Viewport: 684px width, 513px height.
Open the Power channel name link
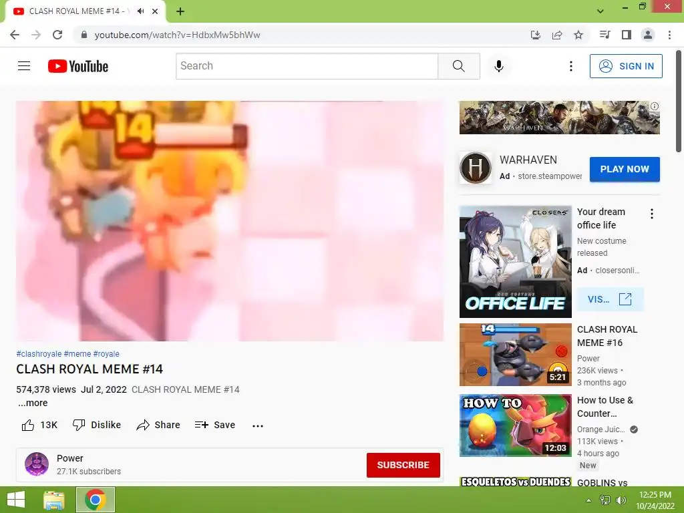coord(69,458)
